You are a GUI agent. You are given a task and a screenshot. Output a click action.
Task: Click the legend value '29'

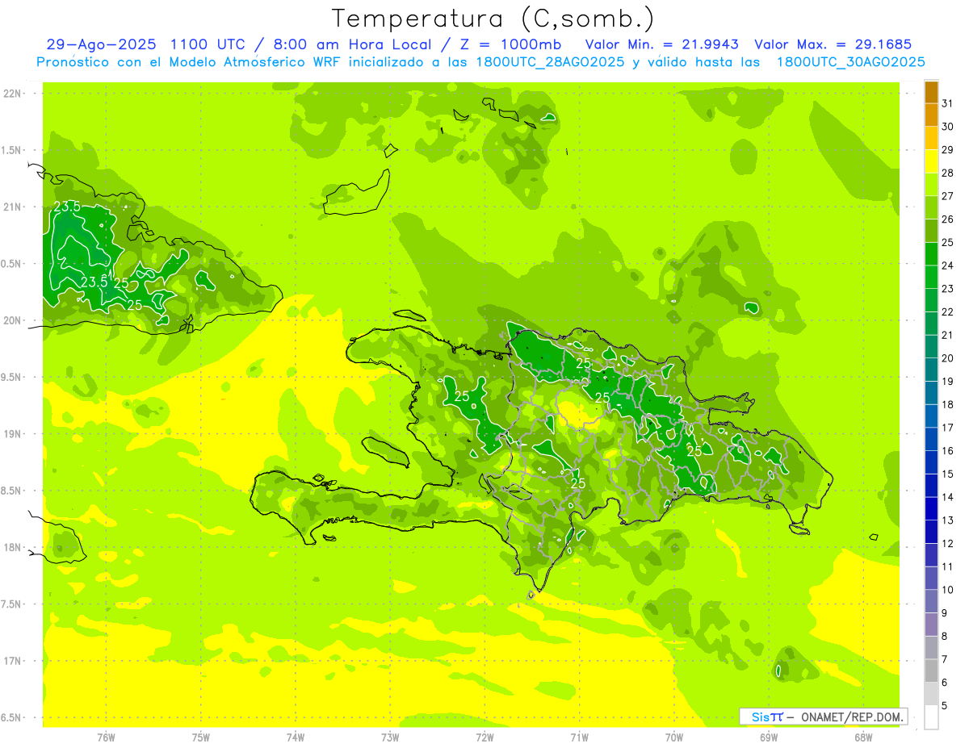point(948,149)
